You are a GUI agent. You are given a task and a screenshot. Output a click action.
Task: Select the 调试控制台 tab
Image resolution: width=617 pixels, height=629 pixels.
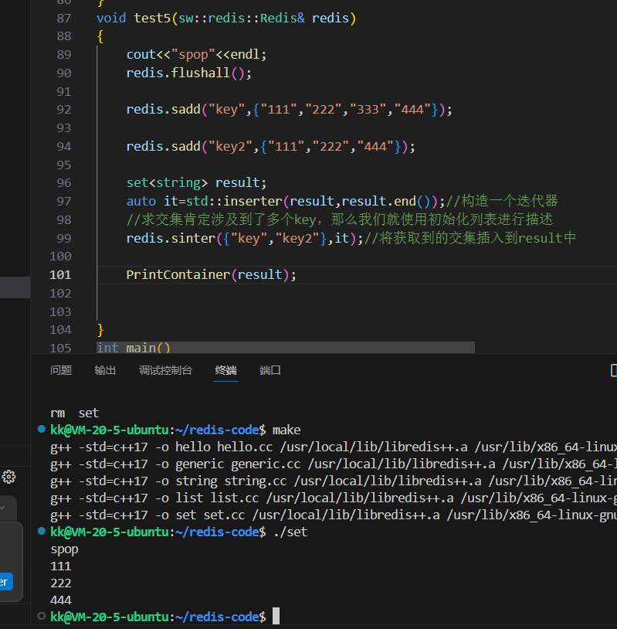coord(165,370)
